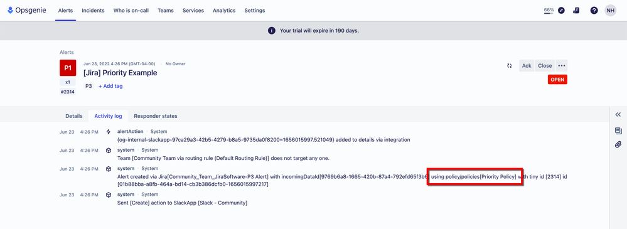Open the compass quick-start icon
Viewport: 627px width, 229px height.
pyautogui.click(x=562, y=11)
